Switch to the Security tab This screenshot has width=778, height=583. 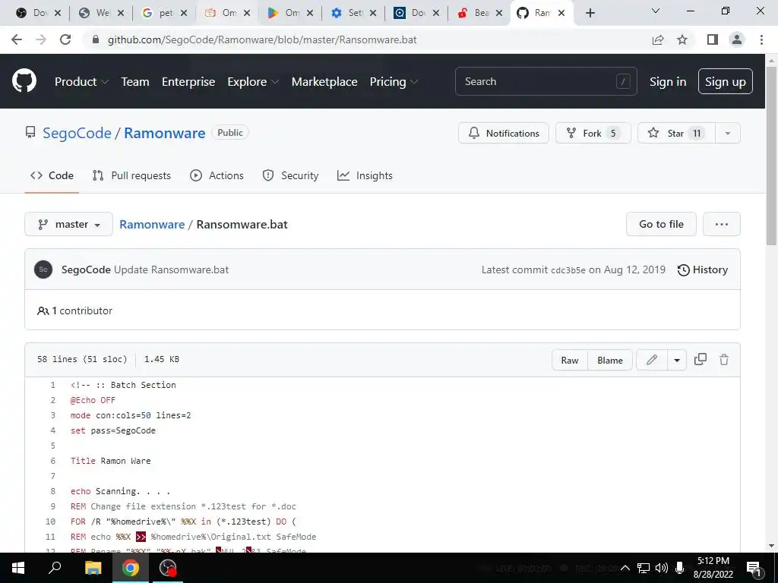[290, 175]
